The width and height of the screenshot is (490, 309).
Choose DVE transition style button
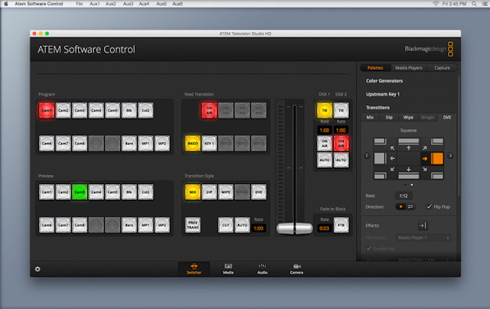pos(259,192)
